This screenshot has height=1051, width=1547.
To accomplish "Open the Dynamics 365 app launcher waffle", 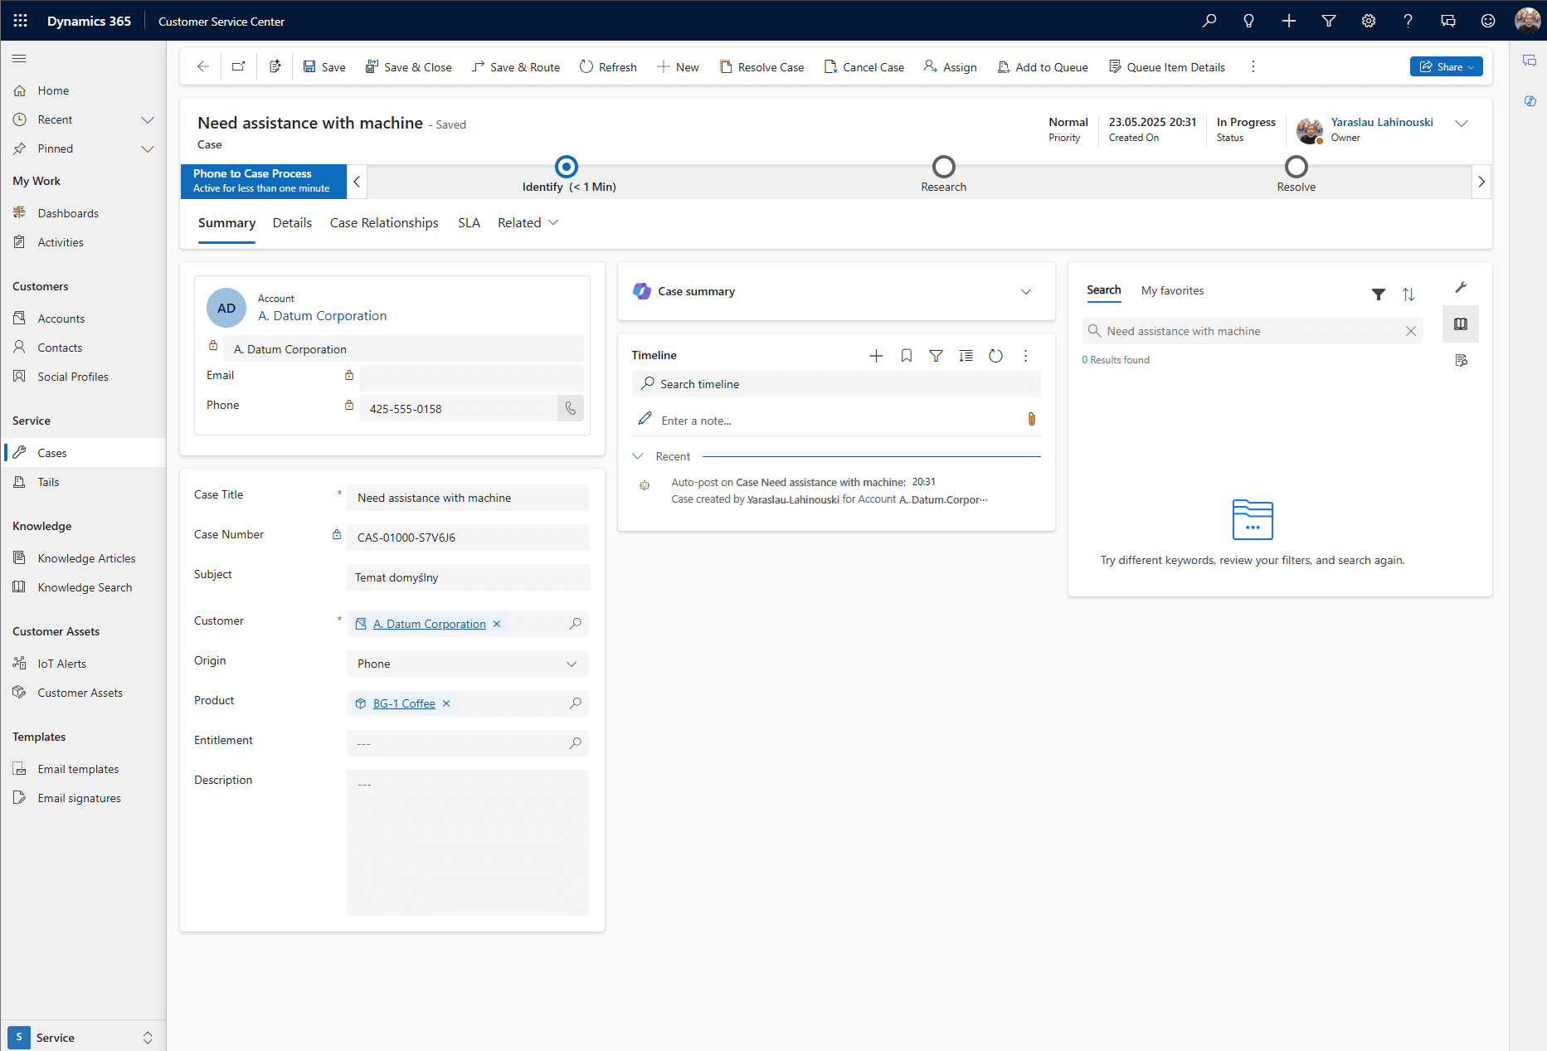I will [x=21, y=21].
